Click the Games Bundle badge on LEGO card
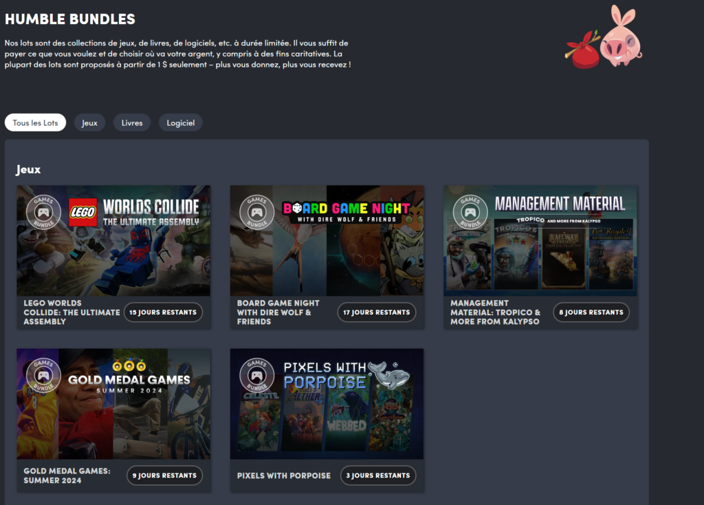Screen dimensions: 704x505 (43, 212)
